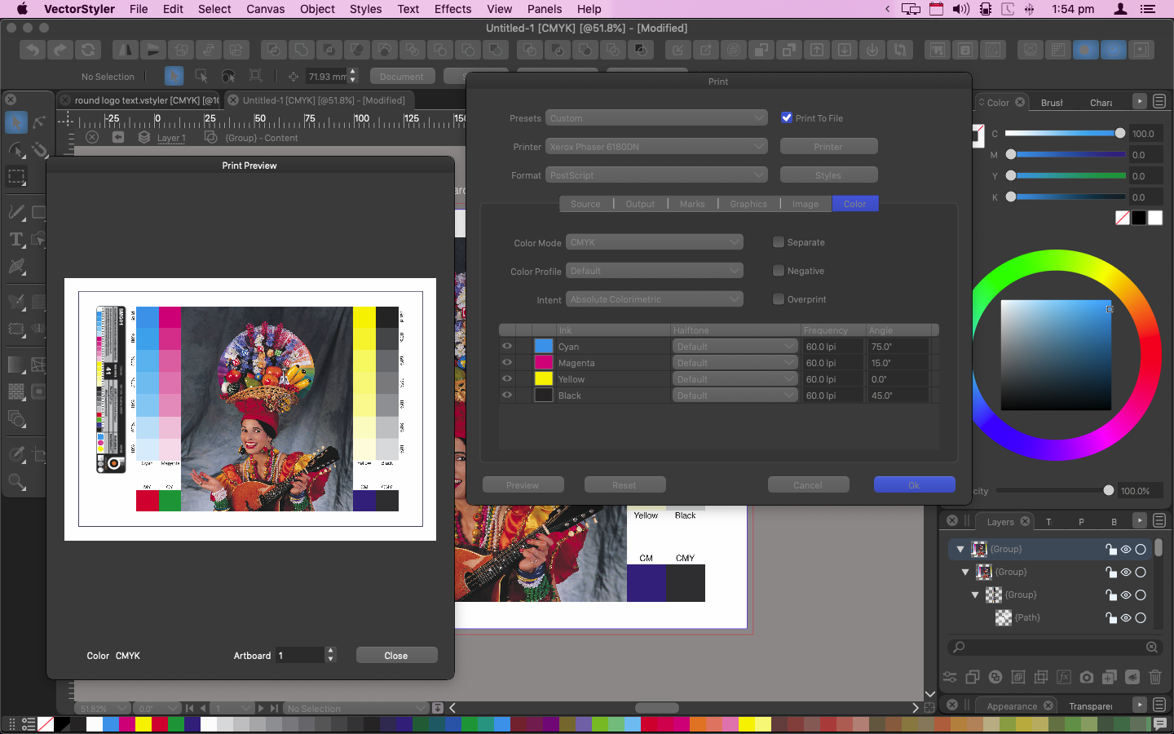Open the Color Mode CMYK dropdown
The height and width of the screenshot is (734, 1174).
pos(655,242)
